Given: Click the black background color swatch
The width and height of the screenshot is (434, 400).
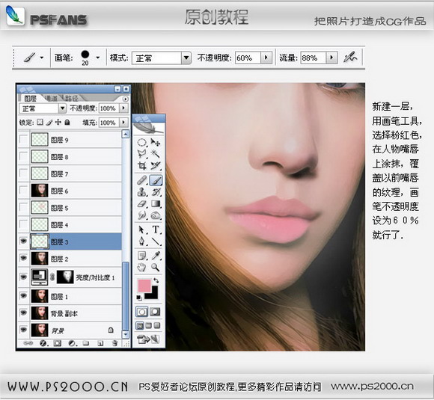Looking at the screenshot, I should coord(153,295).
